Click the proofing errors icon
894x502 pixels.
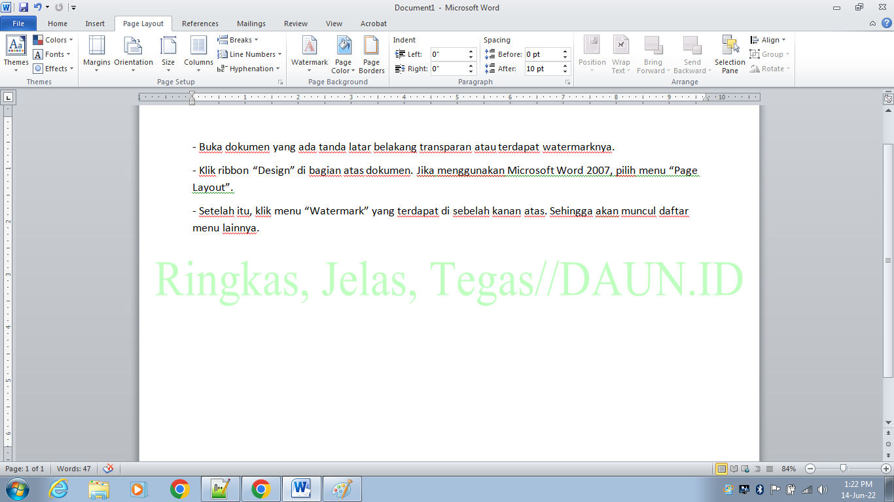coord(108,469)
